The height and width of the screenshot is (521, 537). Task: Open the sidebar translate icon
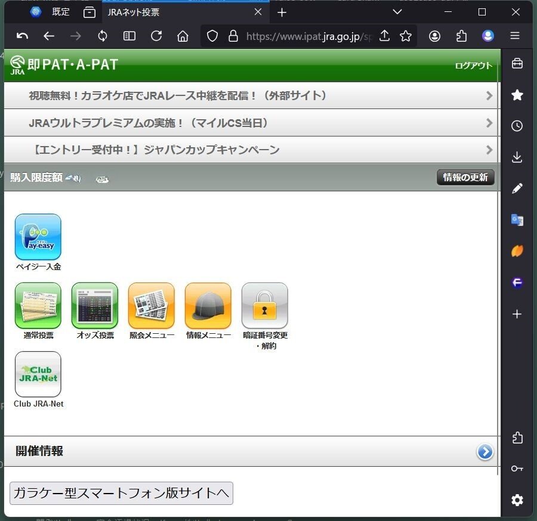(x=517, y=219)
